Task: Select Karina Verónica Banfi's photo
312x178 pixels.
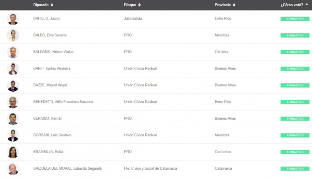Action: click(13, 69)
